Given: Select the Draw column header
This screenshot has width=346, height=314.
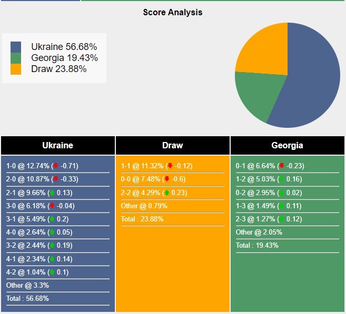Looking at the screenshot, I should (x=173, y=146).
